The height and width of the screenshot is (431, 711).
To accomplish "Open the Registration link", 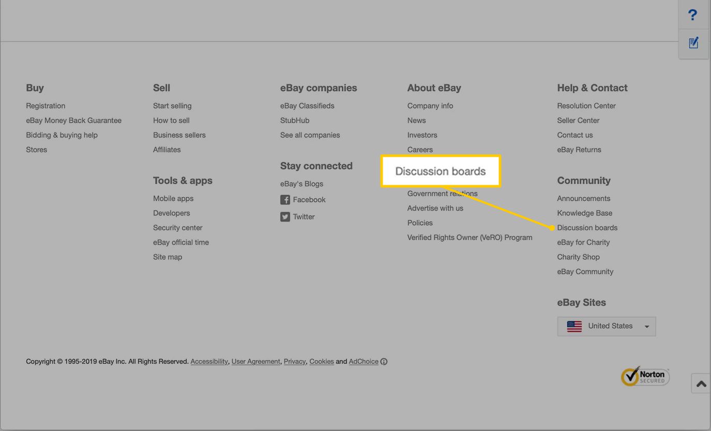I will pyautogui.click(x=46, y=106).
